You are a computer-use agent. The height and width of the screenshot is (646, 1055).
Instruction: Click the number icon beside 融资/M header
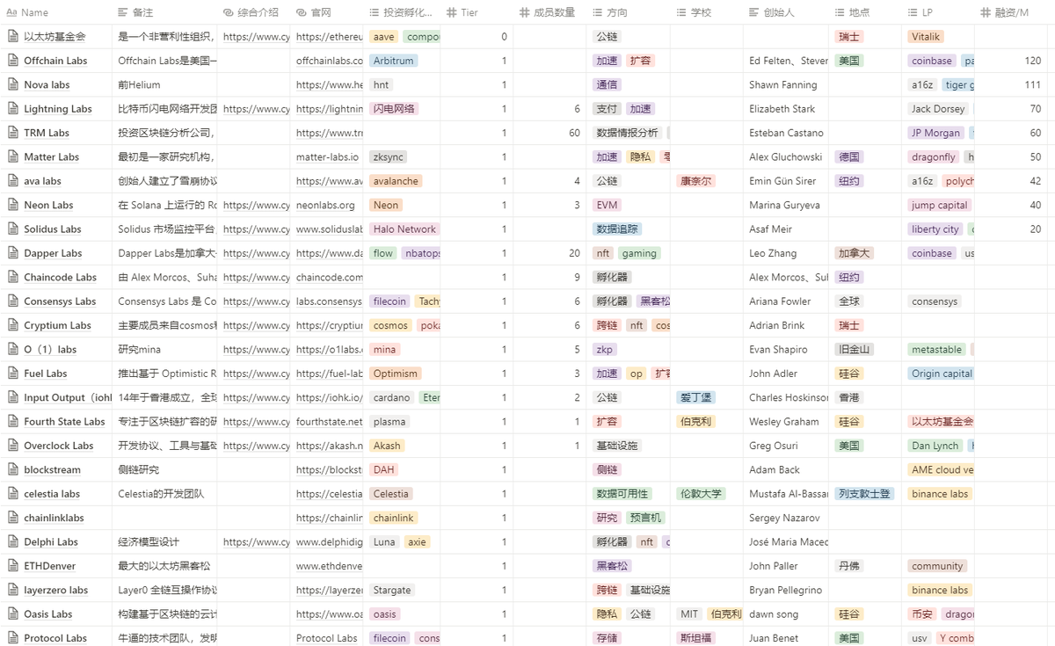(986, 13)
